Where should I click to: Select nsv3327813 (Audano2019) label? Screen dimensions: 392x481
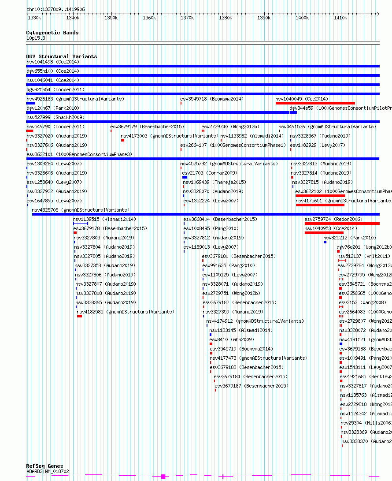pyautogui.click(x=321, y=164)
